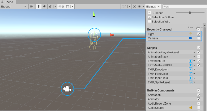Open the tools wrench icon in the toolbar
The image size is (207, 111).
coord(134,6)
